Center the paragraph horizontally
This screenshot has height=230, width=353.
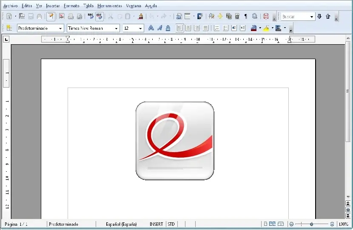click(188, 28)
